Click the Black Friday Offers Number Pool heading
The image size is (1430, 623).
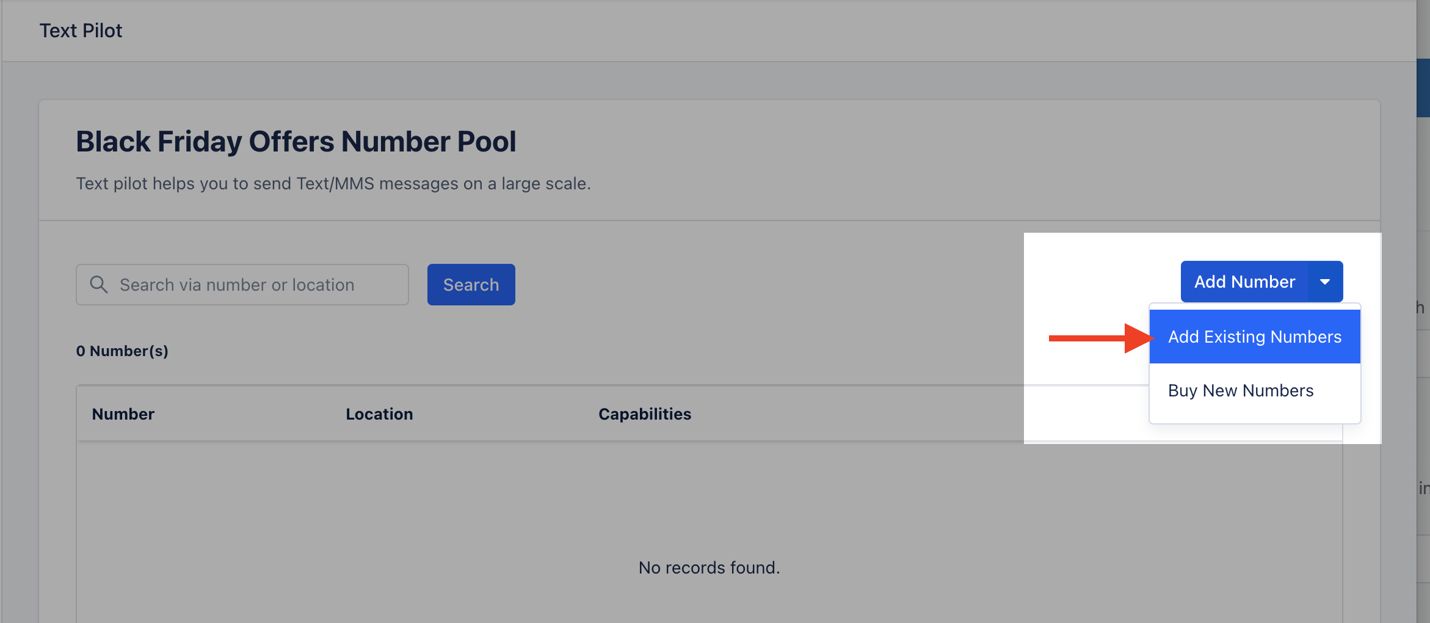296,142
